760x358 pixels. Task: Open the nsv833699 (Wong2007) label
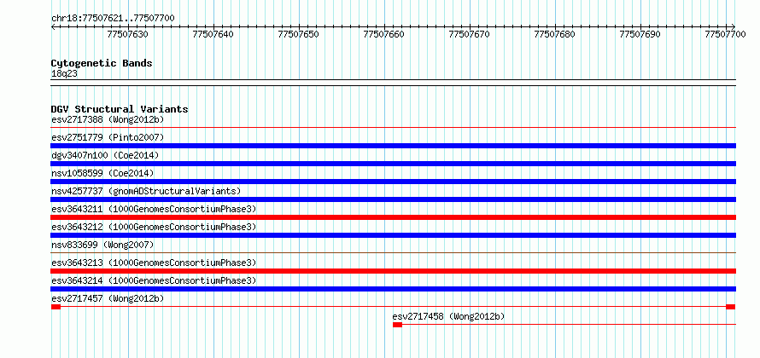coord(102,245)
